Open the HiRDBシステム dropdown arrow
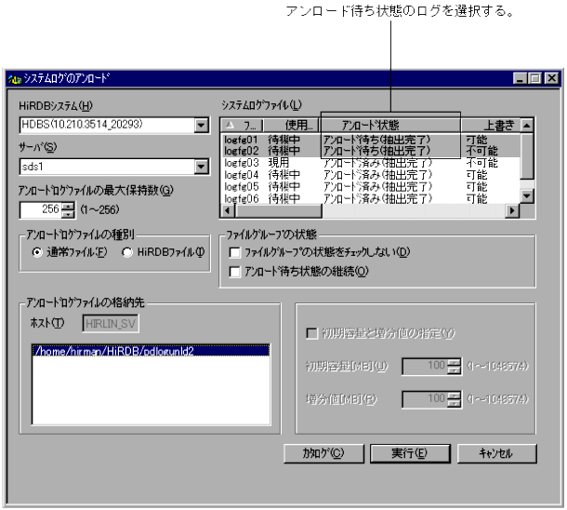The height and width of the screenshot is (510, 567). pyautogui.click(x=201, y=126)
